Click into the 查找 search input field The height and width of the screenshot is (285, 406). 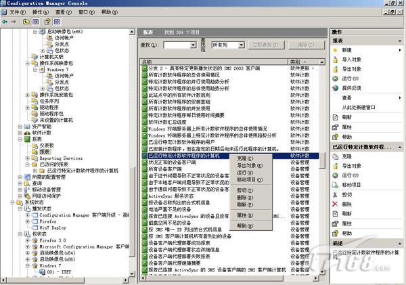tap(177, 45)
